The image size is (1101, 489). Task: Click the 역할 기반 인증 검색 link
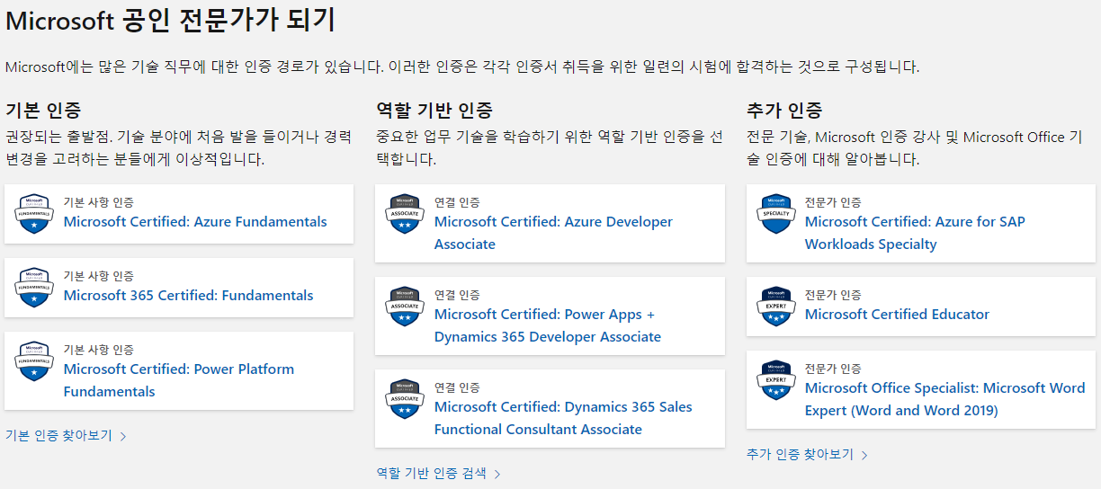(x=431, y=474)
